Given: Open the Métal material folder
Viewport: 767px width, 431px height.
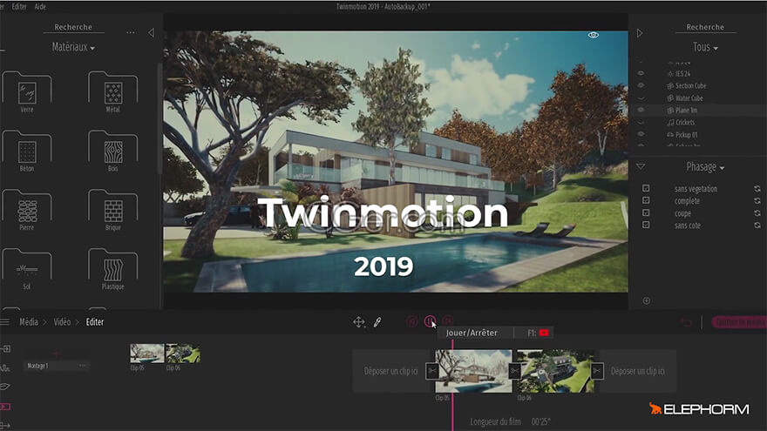Looking at the screenshot, I should (113, 92).
